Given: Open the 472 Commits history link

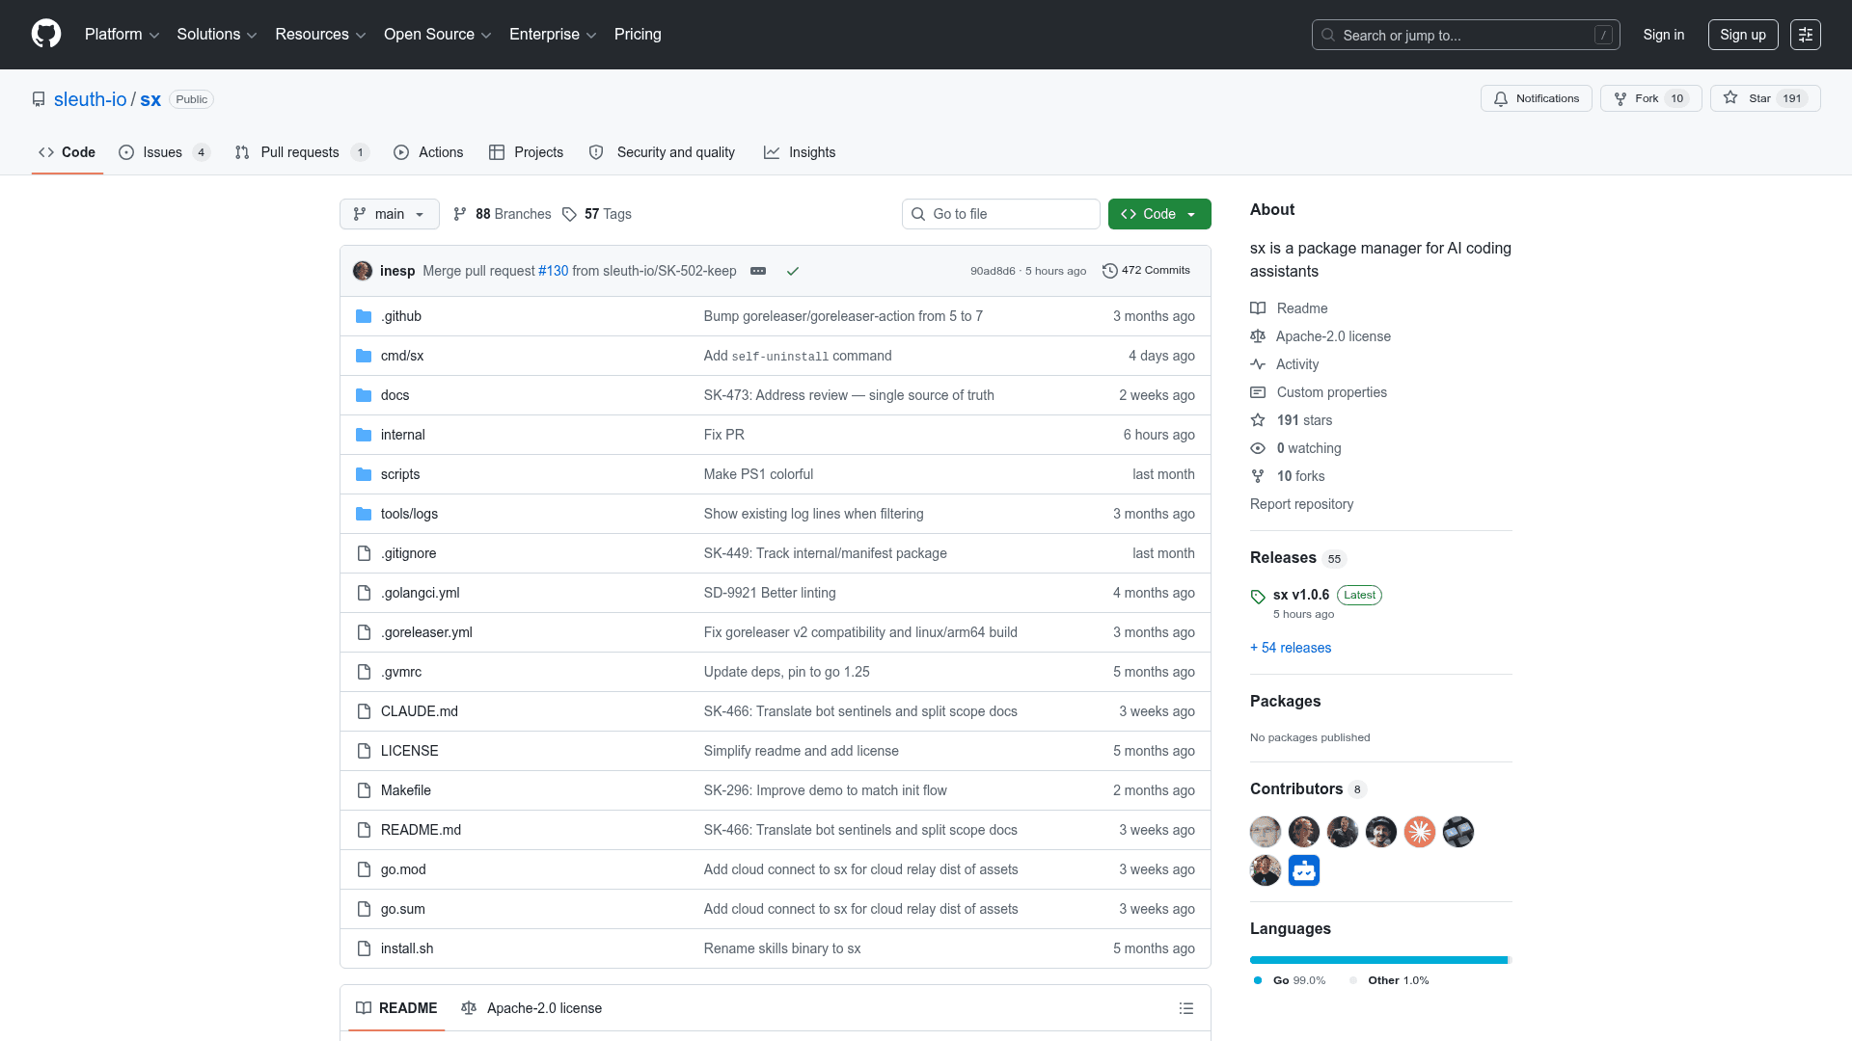Looking at the screenshot, I should tap(1146, 271).
